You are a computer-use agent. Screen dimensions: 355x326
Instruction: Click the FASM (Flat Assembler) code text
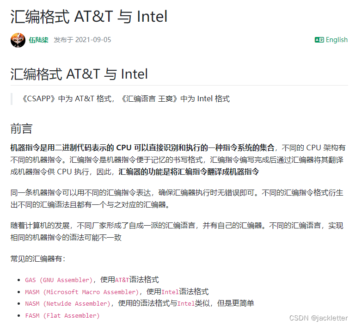[x=62, y=316]
